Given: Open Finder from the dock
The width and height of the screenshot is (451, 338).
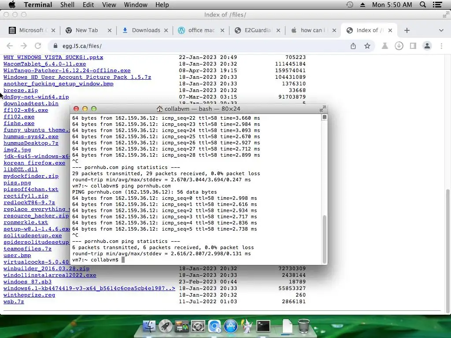Looking at the screenshot, I should tap(149, 326).
